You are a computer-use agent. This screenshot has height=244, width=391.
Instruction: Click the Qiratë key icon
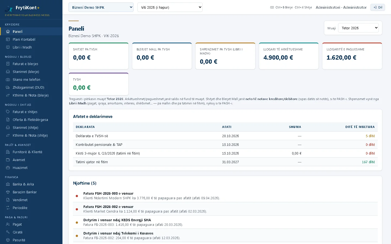coord(8,232)
